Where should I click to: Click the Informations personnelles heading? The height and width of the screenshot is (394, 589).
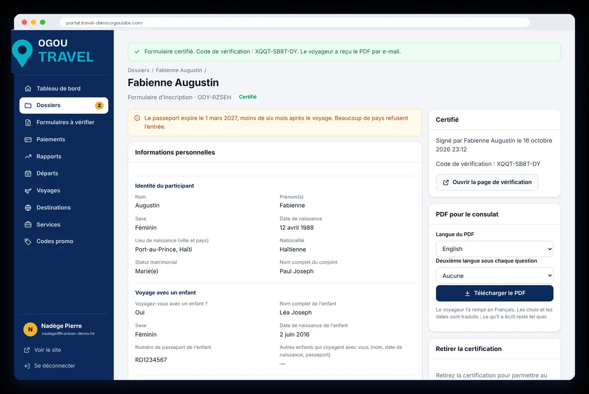pyautogui.click(x=175, y=152)
